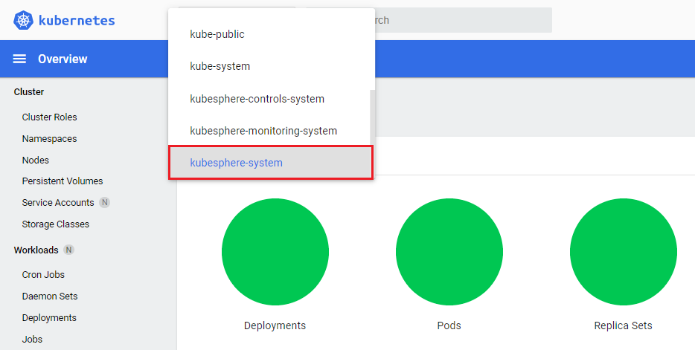
Task: Select kube-public namespace option
Action: pos(272,34)
